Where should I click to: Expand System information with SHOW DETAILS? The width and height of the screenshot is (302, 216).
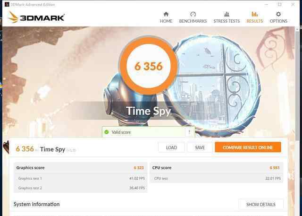[261, 205]
